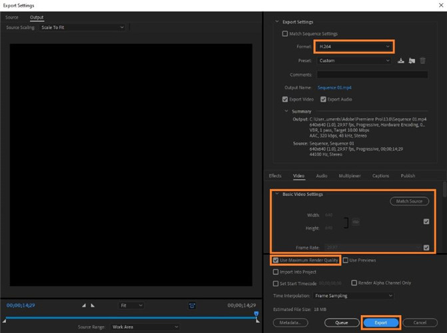
Task: Open the Format H.264 dropdown
Action: tap(354, 47)
